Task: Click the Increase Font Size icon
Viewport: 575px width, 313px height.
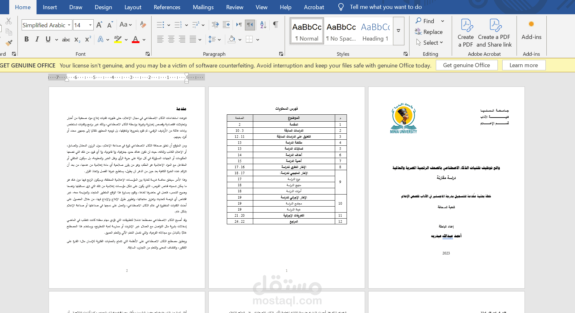Action: (x=99, y=25)
